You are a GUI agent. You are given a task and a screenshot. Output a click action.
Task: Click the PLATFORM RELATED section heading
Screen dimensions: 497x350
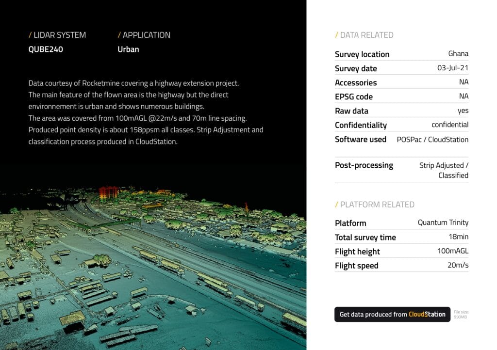375,205
